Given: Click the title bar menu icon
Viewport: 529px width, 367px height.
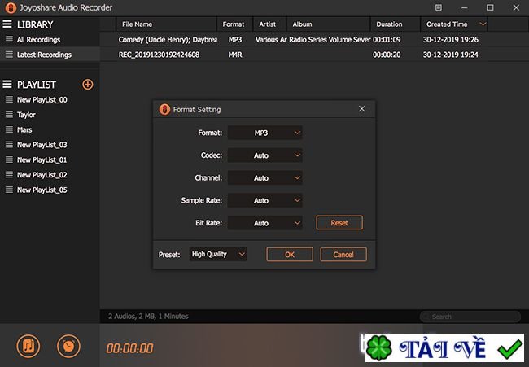Looking at the screenshot, I should (x=438, y=7).
